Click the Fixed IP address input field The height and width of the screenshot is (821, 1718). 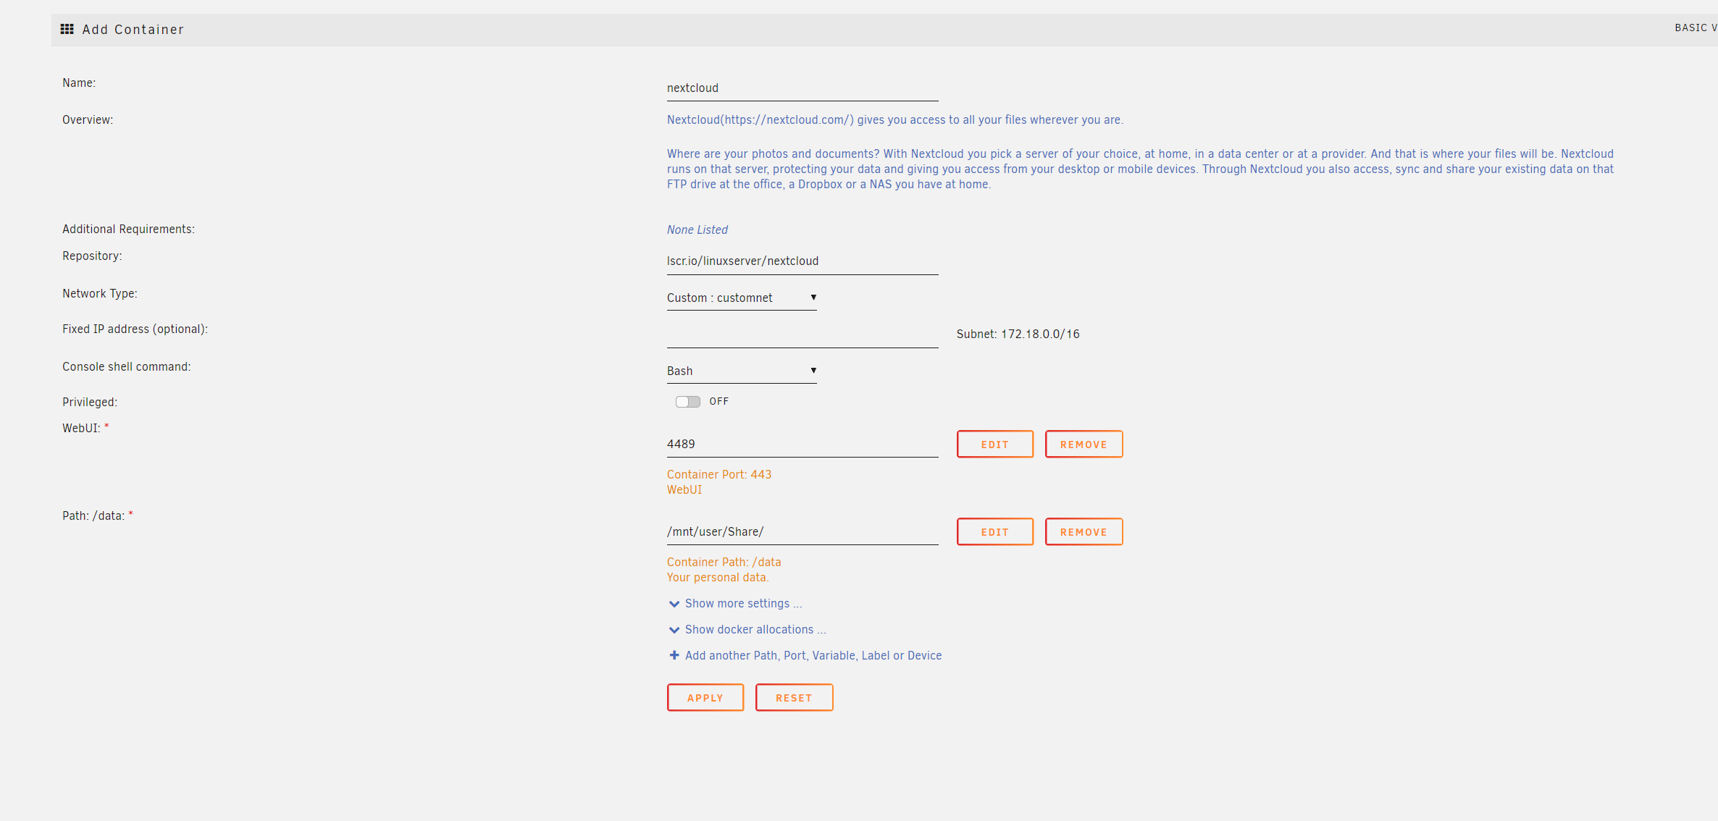click(x=802, y=335)
